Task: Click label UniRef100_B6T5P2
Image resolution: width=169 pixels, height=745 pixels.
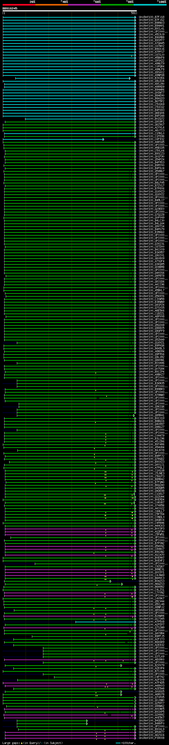Action: point(151,101)
